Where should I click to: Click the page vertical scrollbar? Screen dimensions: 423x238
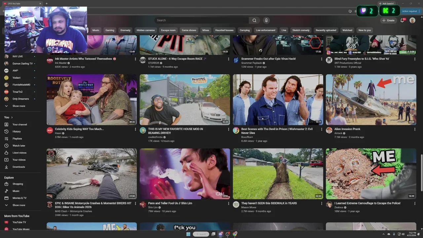[x=421, y=173]
